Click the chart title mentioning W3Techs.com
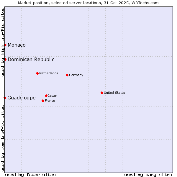Screen dimensions: 177x177 (88, 3)
